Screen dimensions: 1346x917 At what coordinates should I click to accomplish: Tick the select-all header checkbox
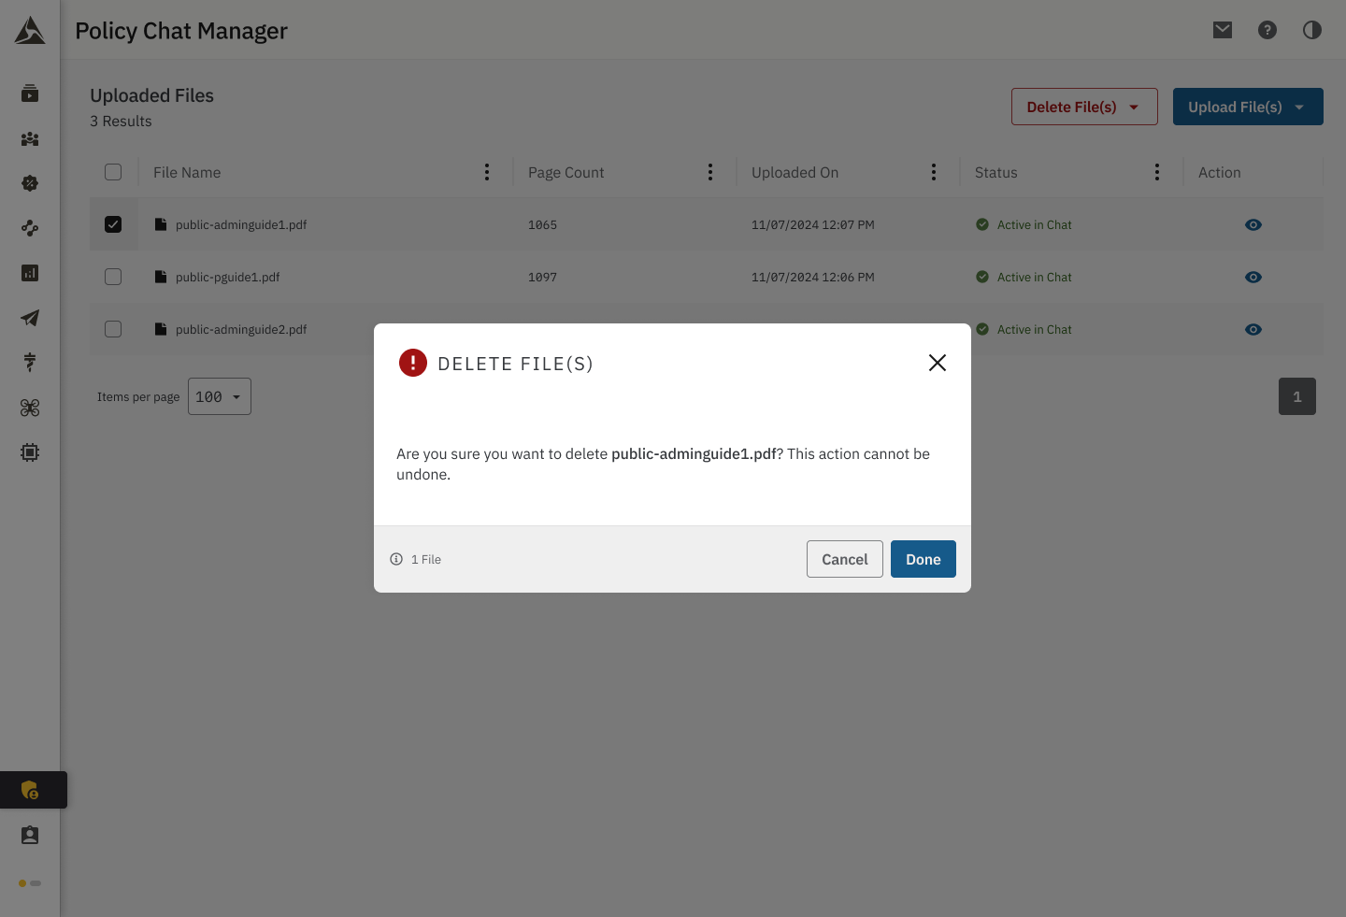113,172
